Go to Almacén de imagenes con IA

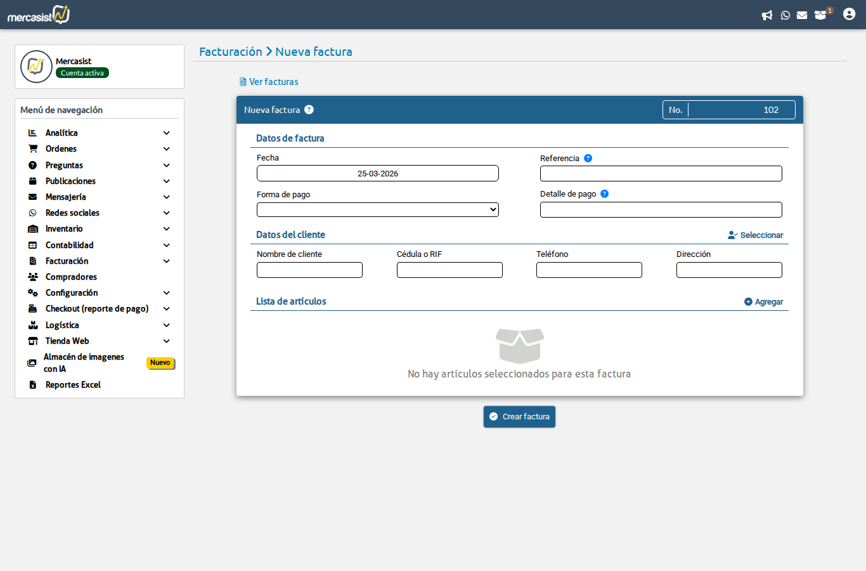[x=84, y=363]
